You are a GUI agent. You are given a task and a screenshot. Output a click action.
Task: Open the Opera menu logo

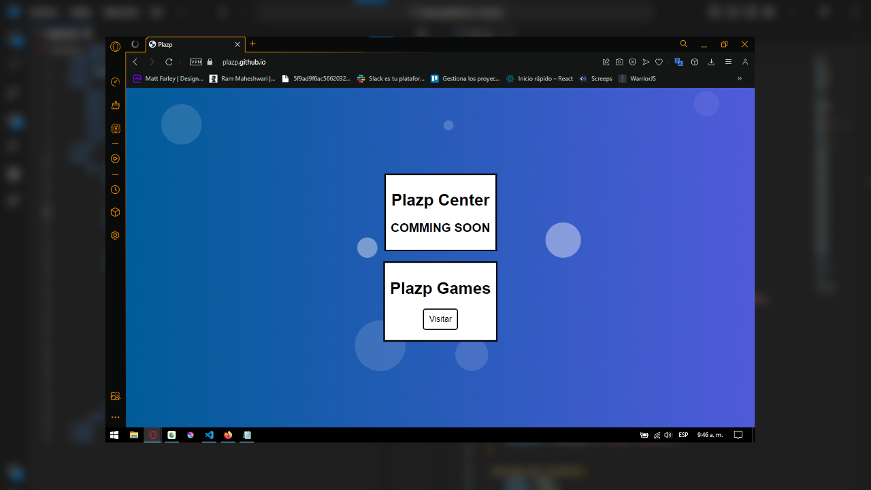[x=115, y=46]
